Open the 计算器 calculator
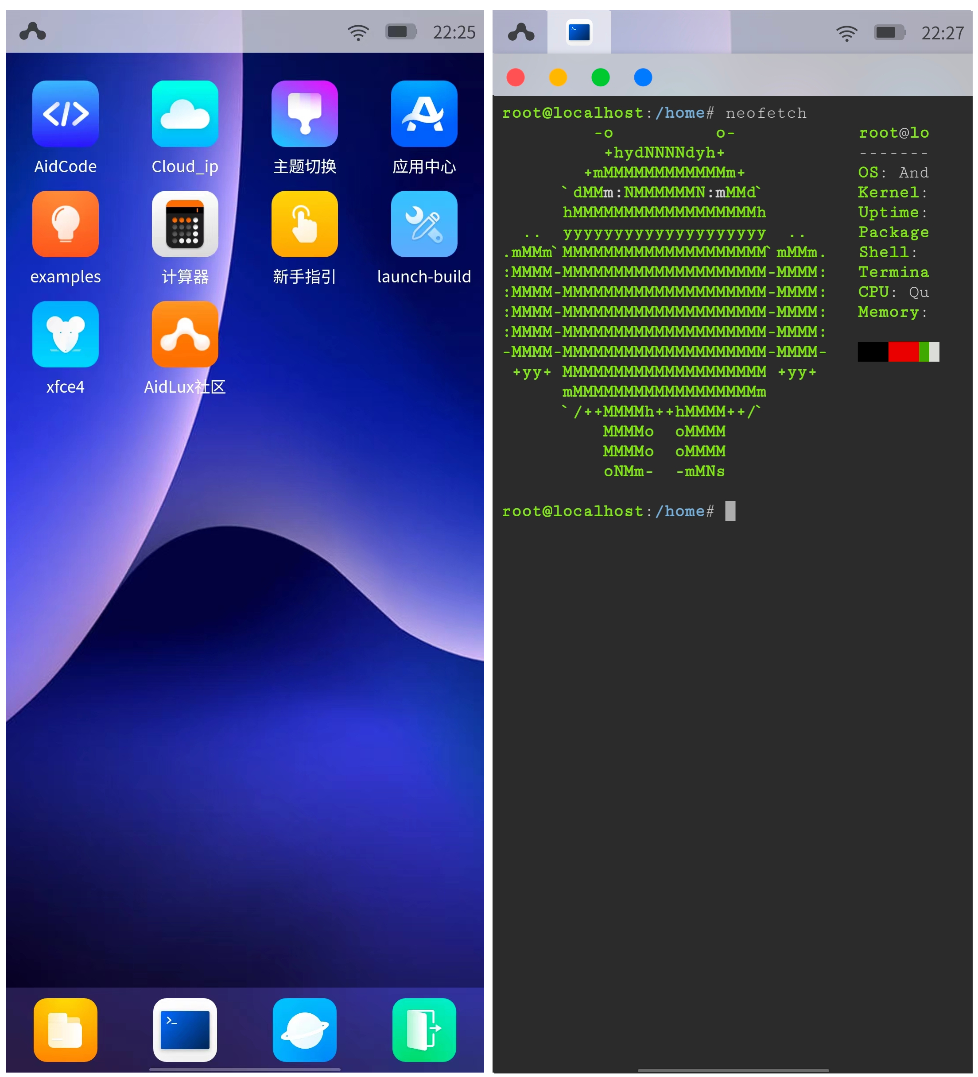 coord(185,224)
